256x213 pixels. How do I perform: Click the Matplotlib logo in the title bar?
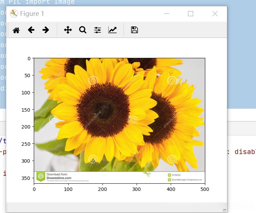14,13
